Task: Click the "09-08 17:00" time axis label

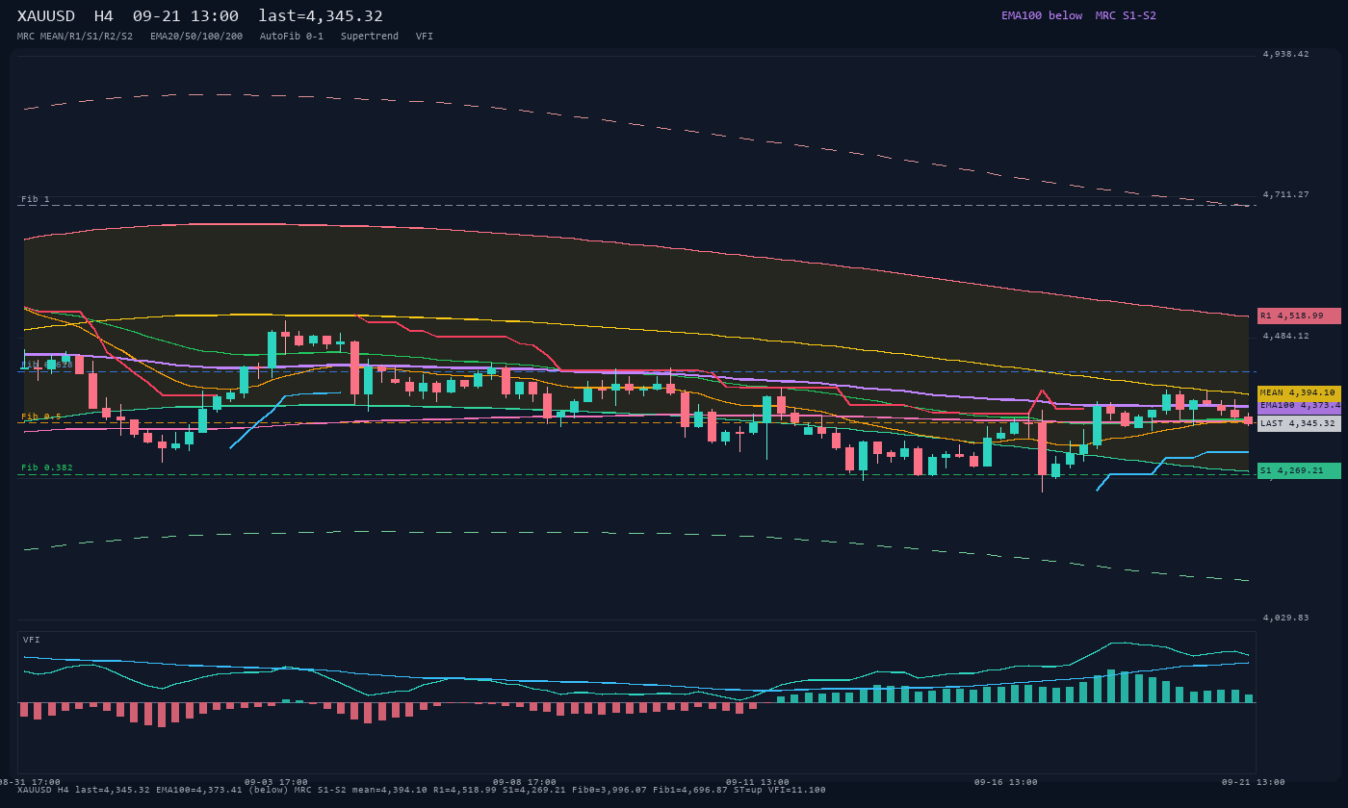Action: [x=525, y=782]
